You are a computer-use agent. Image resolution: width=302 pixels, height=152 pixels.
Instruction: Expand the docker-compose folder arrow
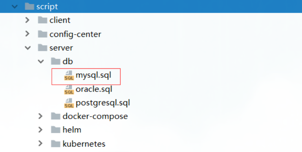pyautogui.click(x=40, y=116)
